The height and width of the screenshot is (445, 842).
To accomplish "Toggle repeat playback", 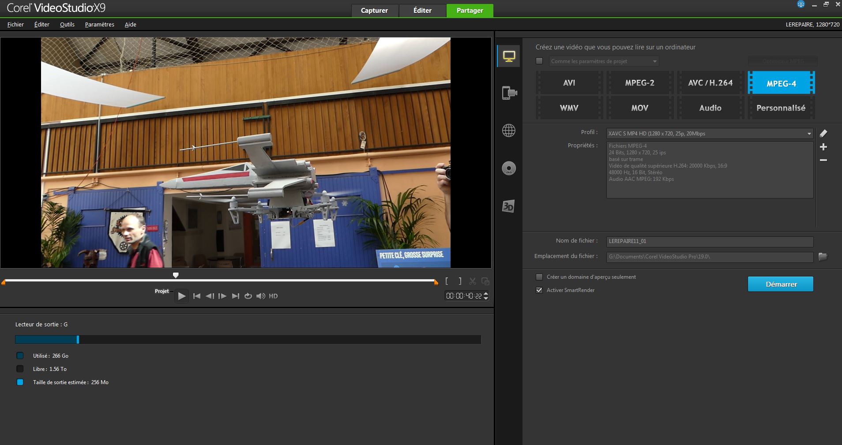I will (x=248, y=296).
